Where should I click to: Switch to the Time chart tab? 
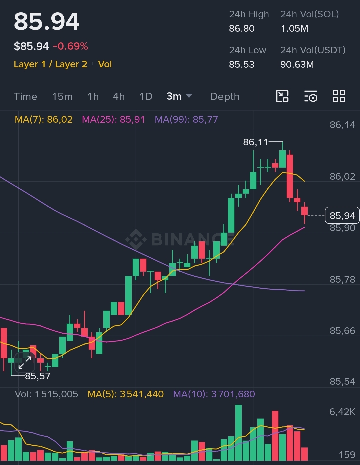[x=25, y=96]
